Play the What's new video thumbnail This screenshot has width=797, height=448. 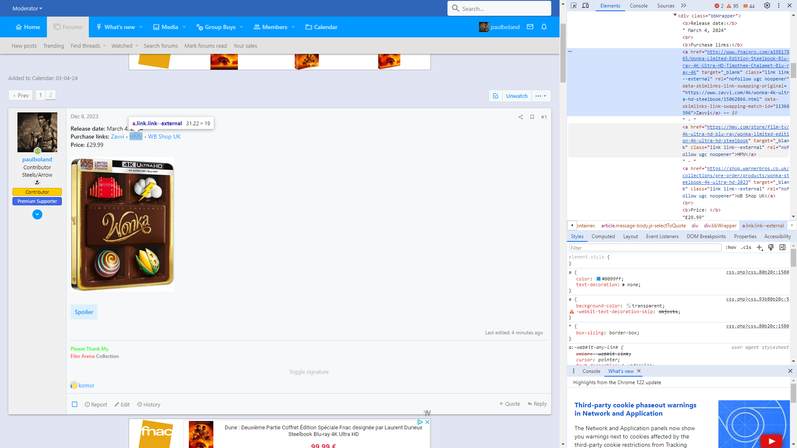(x=771, y=441)
